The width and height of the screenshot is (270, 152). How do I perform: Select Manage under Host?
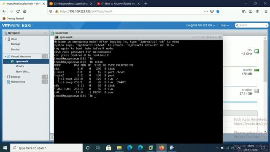point(16,44)
